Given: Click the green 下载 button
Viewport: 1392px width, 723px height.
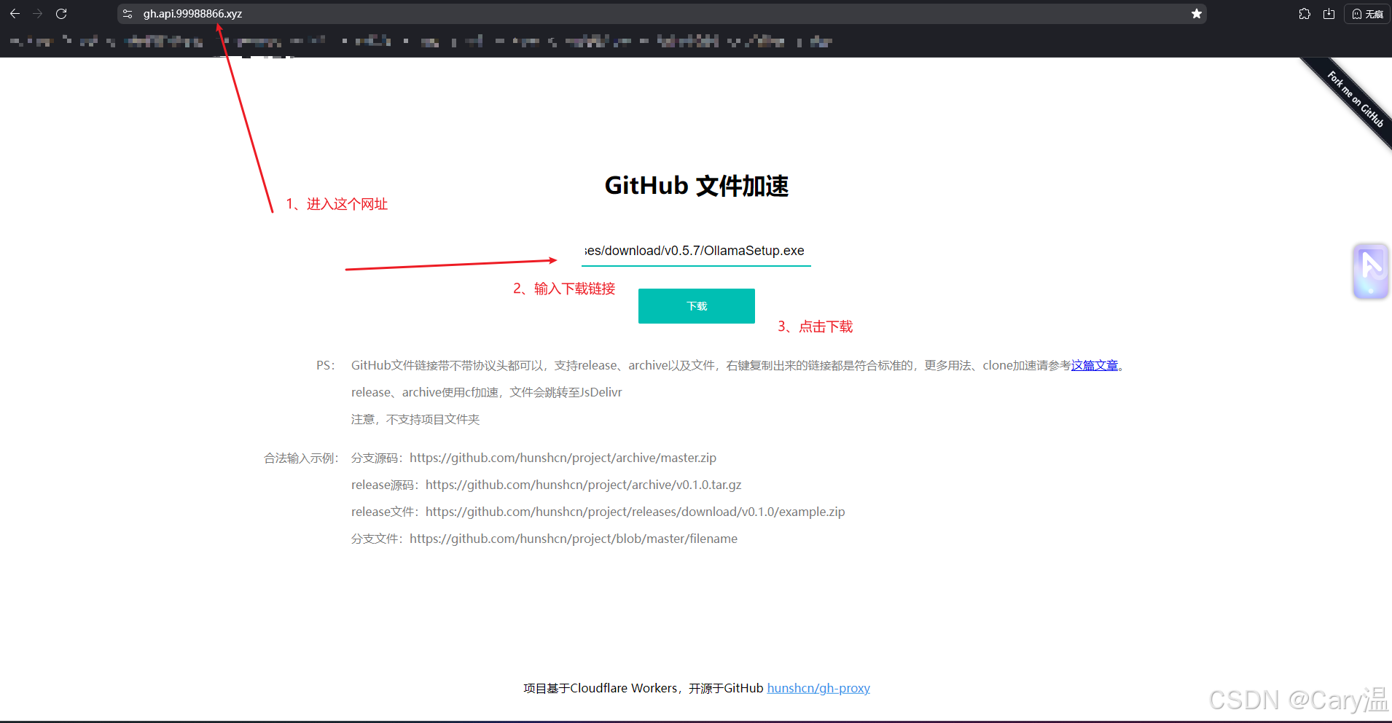Looking at the screenshot, I should coord(697,306).
